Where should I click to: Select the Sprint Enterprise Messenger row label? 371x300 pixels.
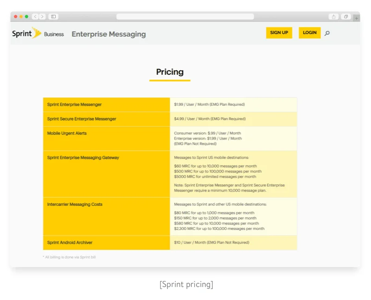pos(74,105)
